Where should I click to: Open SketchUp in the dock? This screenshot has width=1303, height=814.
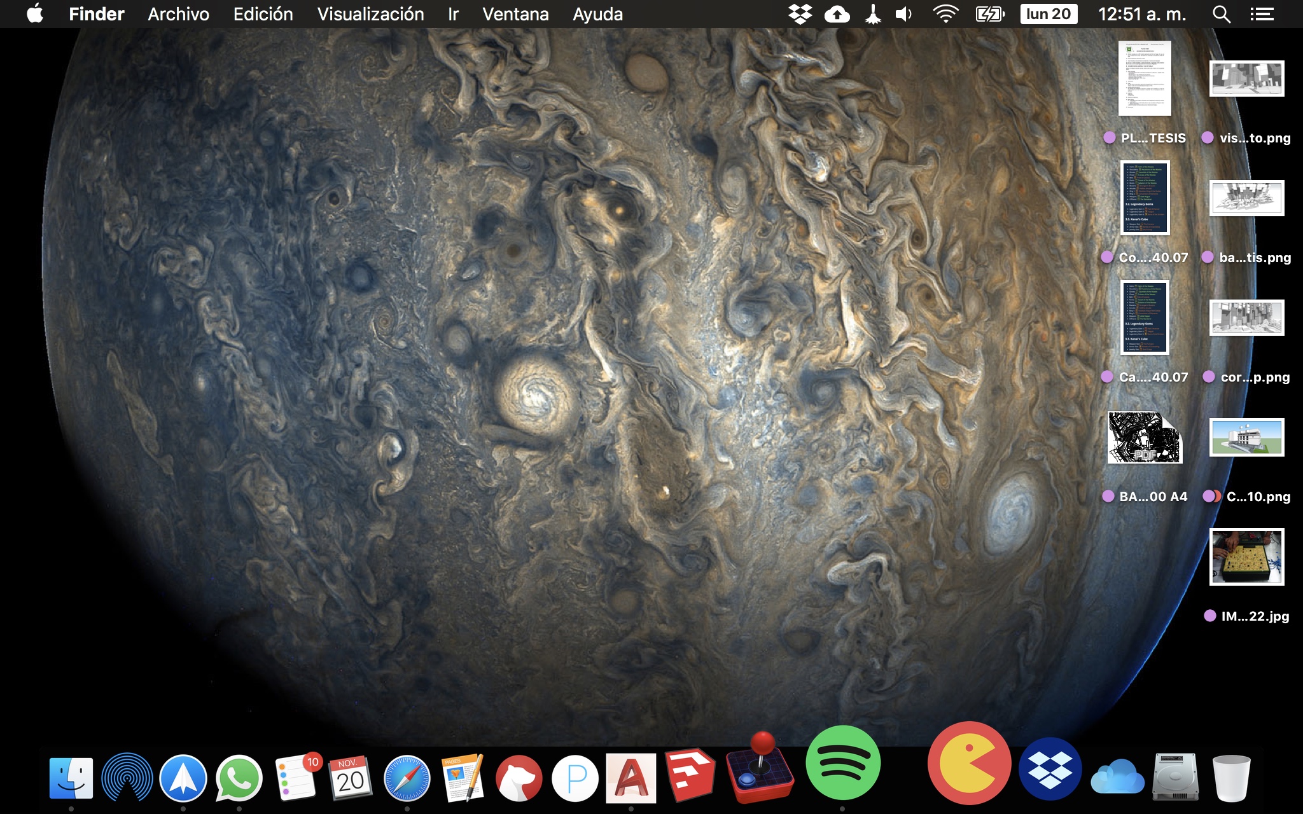click(x=690, y=776)
